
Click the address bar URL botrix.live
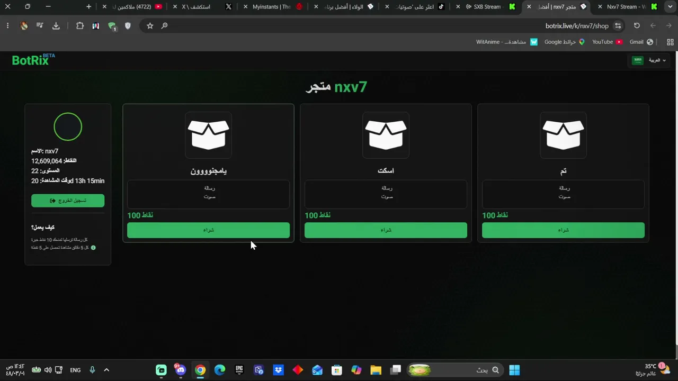click(x=577, y=26)
